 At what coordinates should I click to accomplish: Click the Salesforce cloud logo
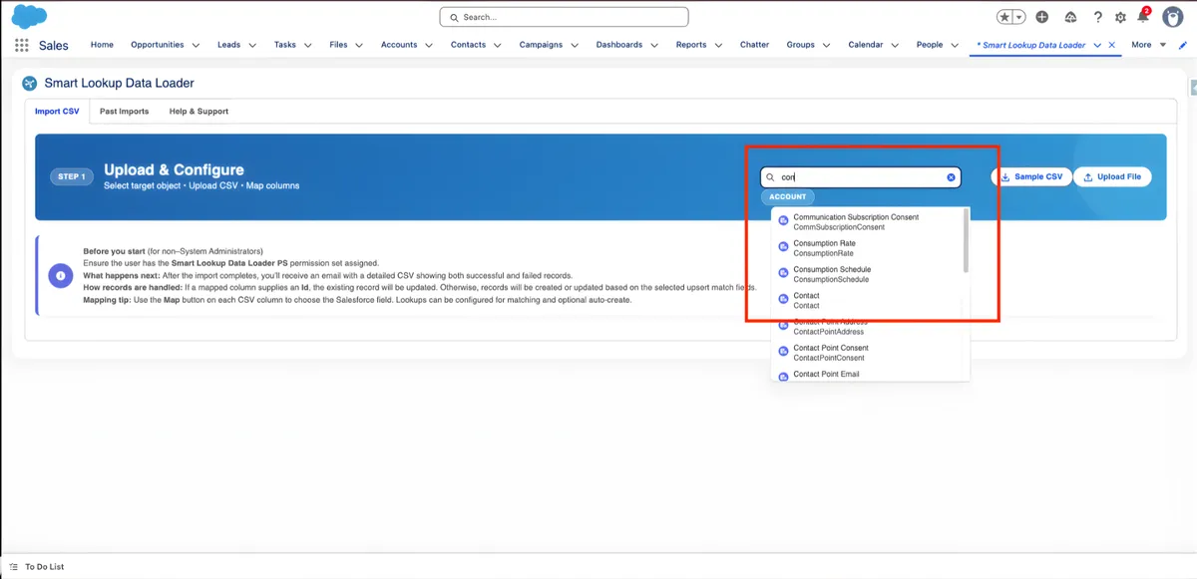point(30,16)
